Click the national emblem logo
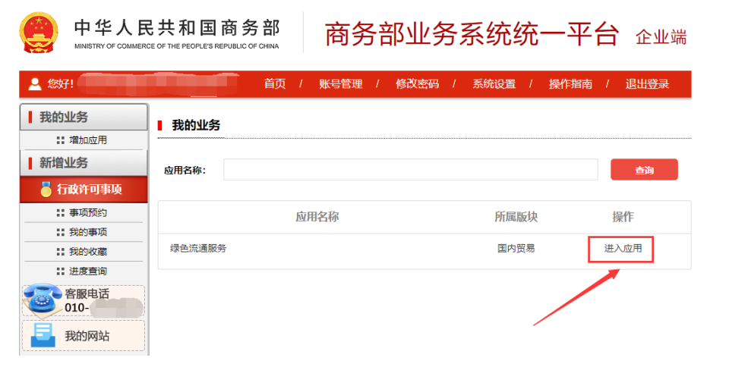Viewport: 729px width, 367px height. (x=39, y=33)
